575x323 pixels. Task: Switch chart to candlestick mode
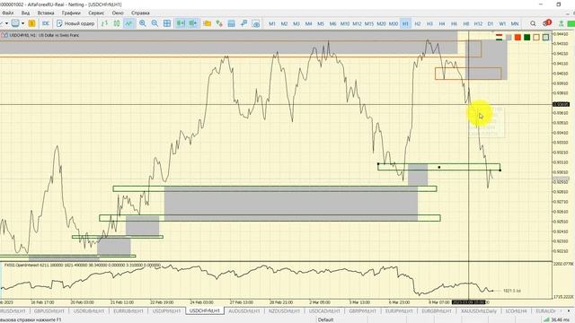pos(117,23)
